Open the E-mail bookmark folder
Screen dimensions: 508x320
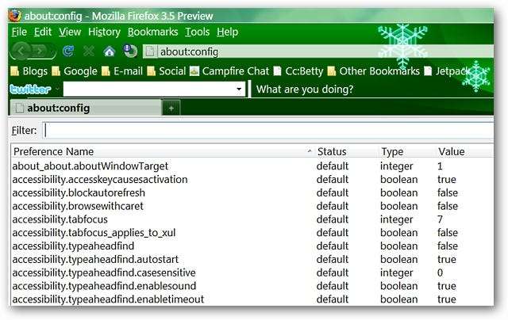122,70
